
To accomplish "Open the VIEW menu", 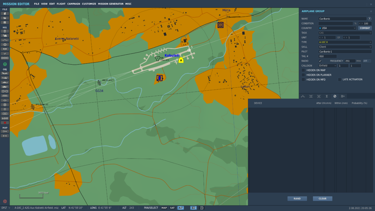I will (44, 4).
